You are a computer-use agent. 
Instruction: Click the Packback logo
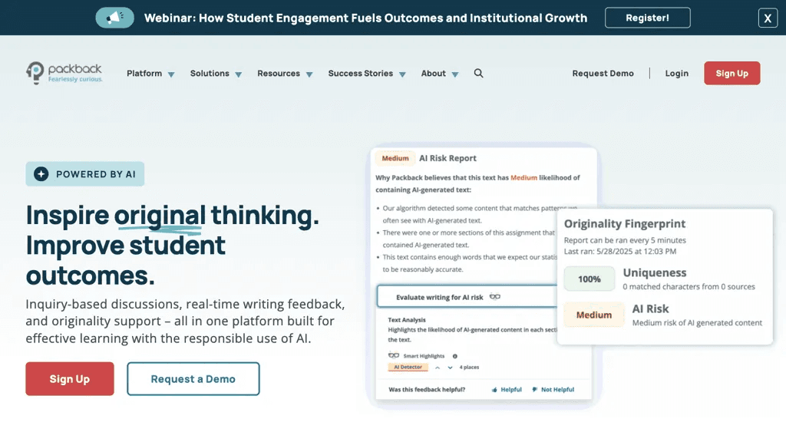[x=64, y=73]
